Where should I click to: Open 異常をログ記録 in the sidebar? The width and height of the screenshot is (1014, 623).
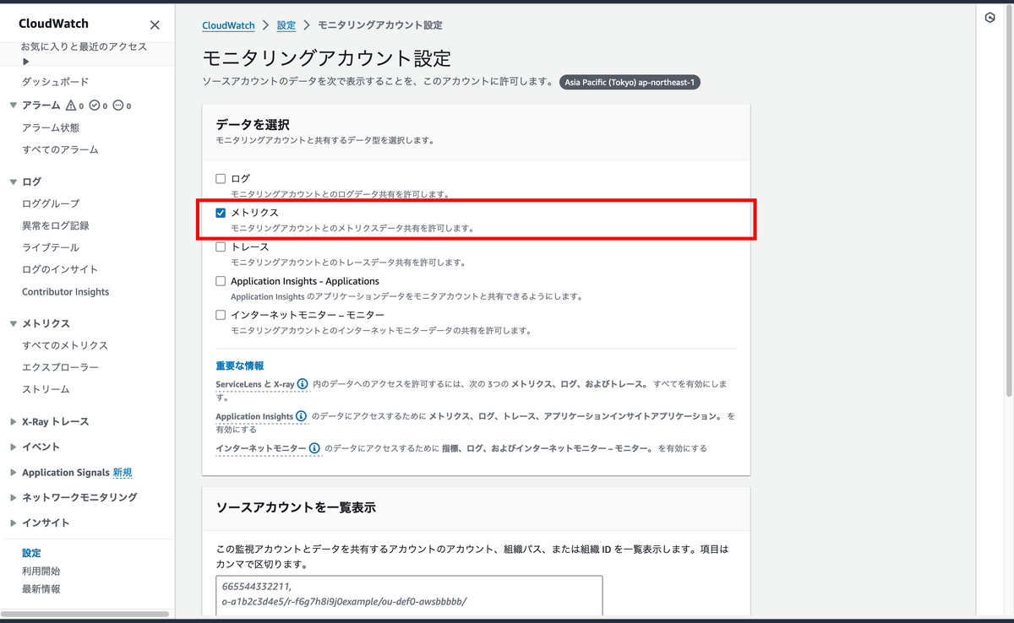[x=56, y=225]
